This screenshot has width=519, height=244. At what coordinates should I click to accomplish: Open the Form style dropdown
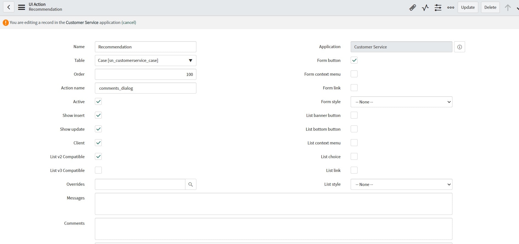(x=401, y=102)
